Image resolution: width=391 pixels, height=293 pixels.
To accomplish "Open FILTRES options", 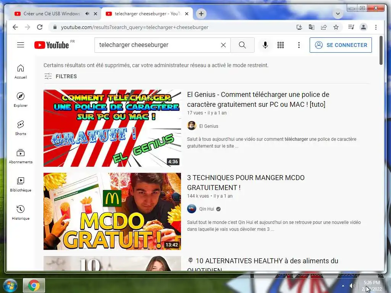I will (61, 76).
